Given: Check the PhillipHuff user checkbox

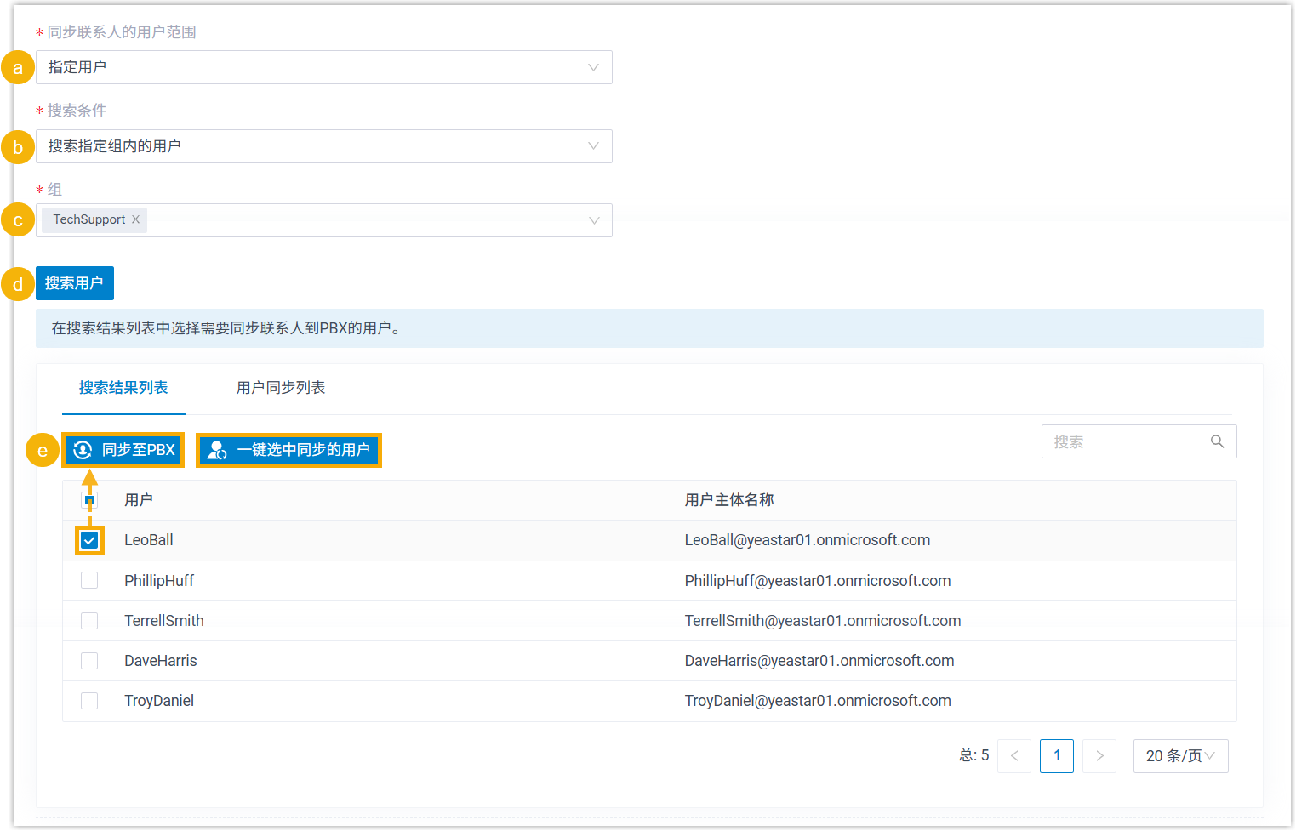Looking at the screenshot, I should tap(89, 580).
